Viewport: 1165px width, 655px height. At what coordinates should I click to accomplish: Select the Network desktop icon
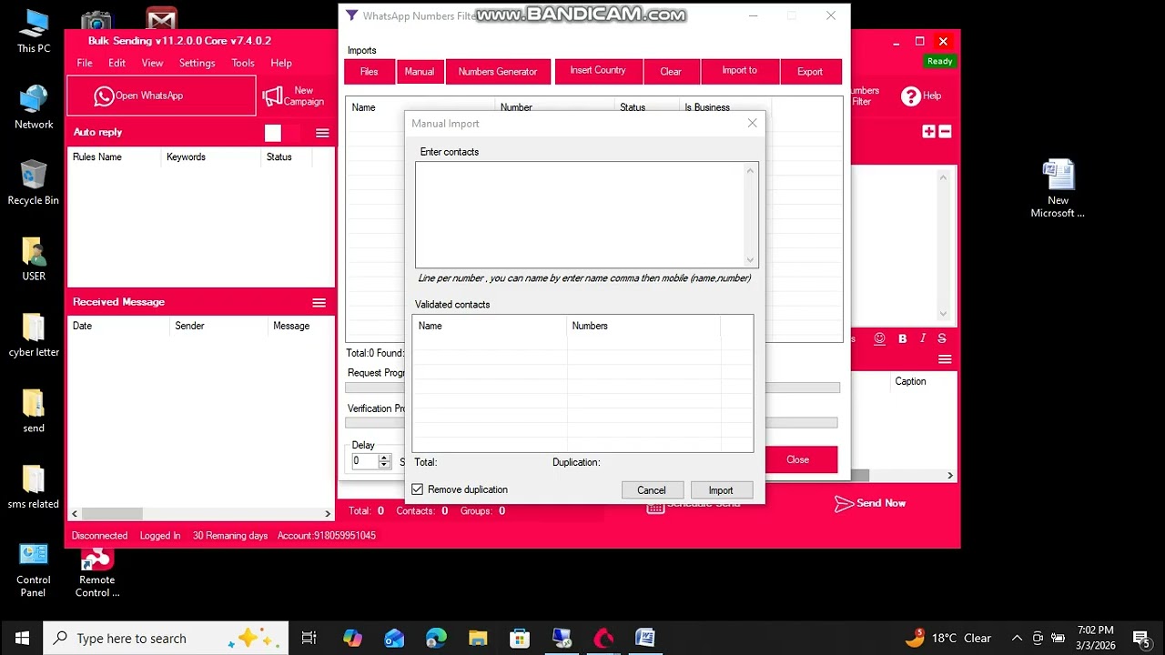pos(34,107)
